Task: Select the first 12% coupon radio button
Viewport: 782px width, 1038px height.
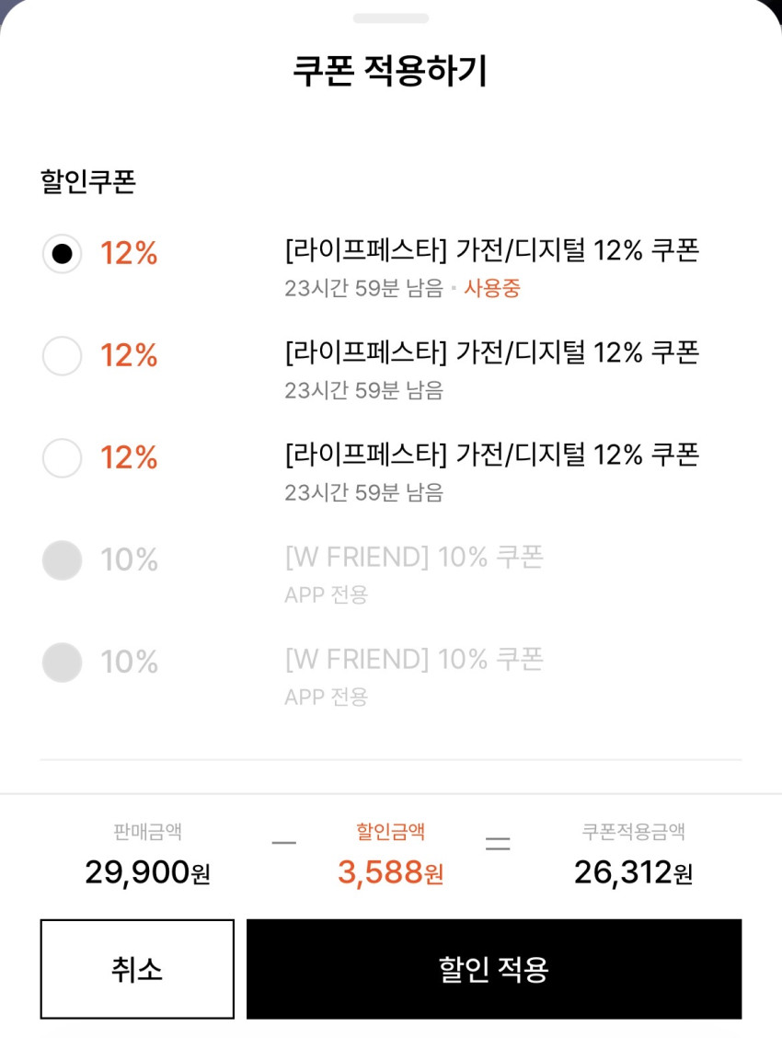Action: (63, 254)
